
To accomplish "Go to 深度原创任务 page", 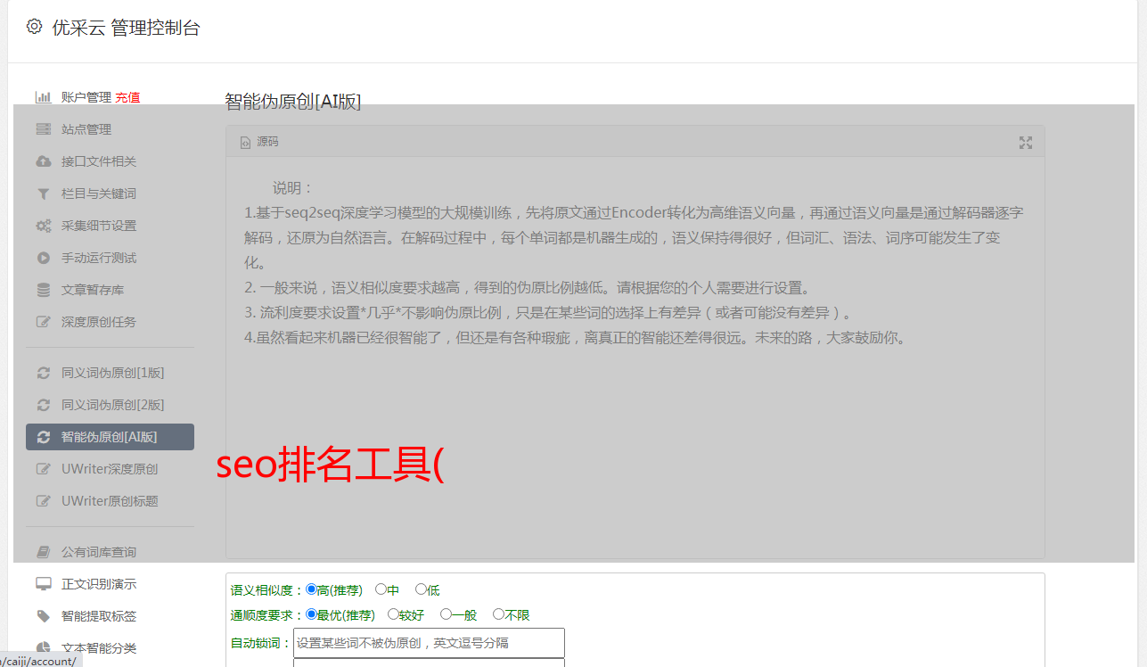I will coord(99,322).
